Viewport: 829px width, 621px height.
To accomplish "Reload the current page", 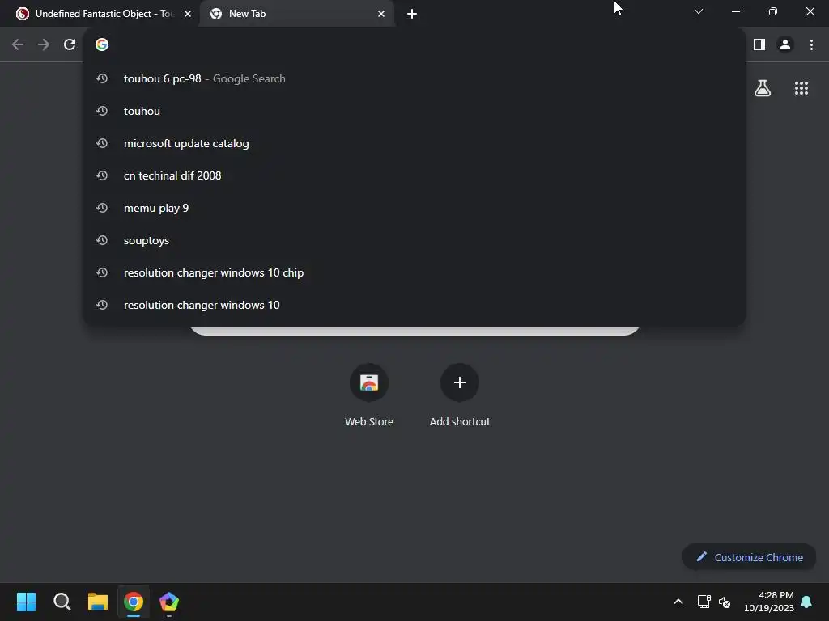I will [70, 45].
